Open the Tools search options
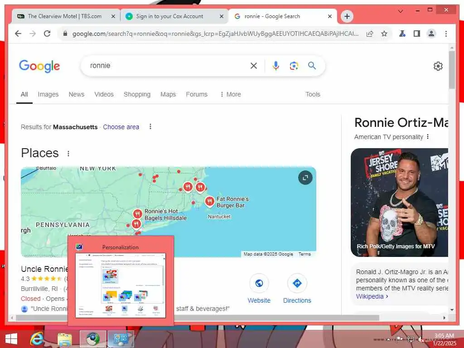464x348 pixels. coord(313,94)
